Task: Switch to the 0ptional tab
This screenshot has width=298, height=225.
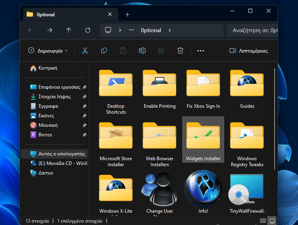Action: click(70, 14)
